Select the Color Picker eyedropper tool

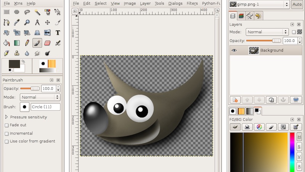[17, 23]
